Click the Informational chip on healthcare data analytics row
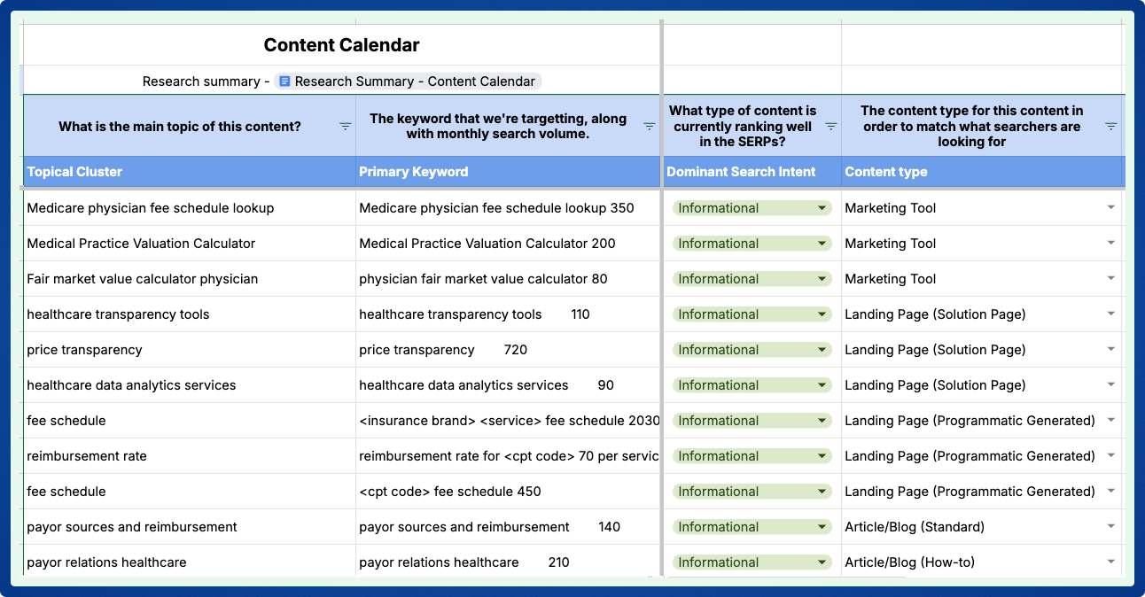The height and width of the screenshot is (597, 1145). tap(752, 384)
